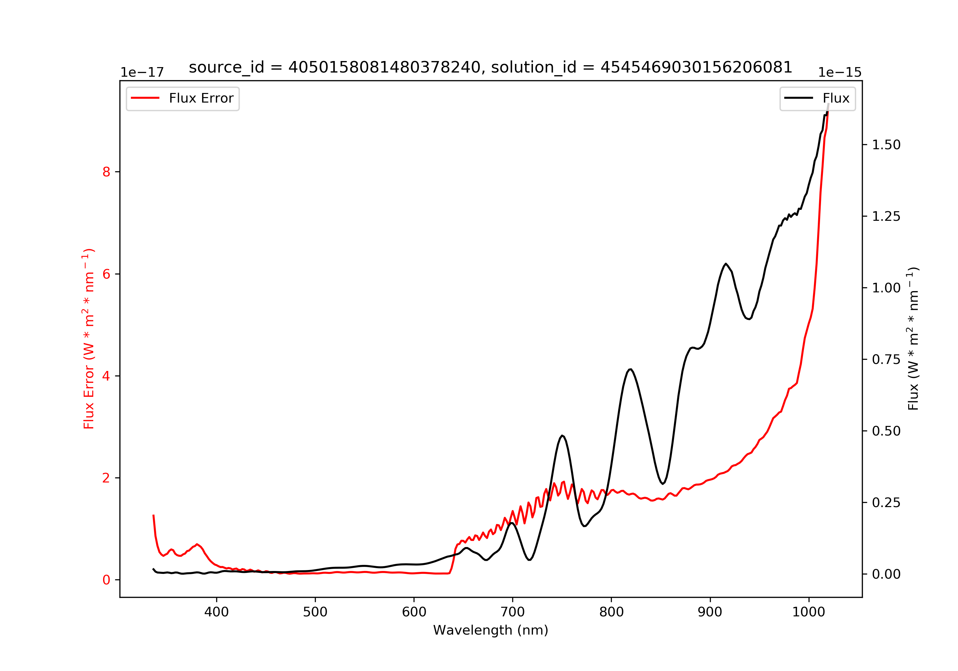This screenshot has width=958, height=671.
Task: Click the 400 tick on the x-axis
Action: tap(216, 612)
